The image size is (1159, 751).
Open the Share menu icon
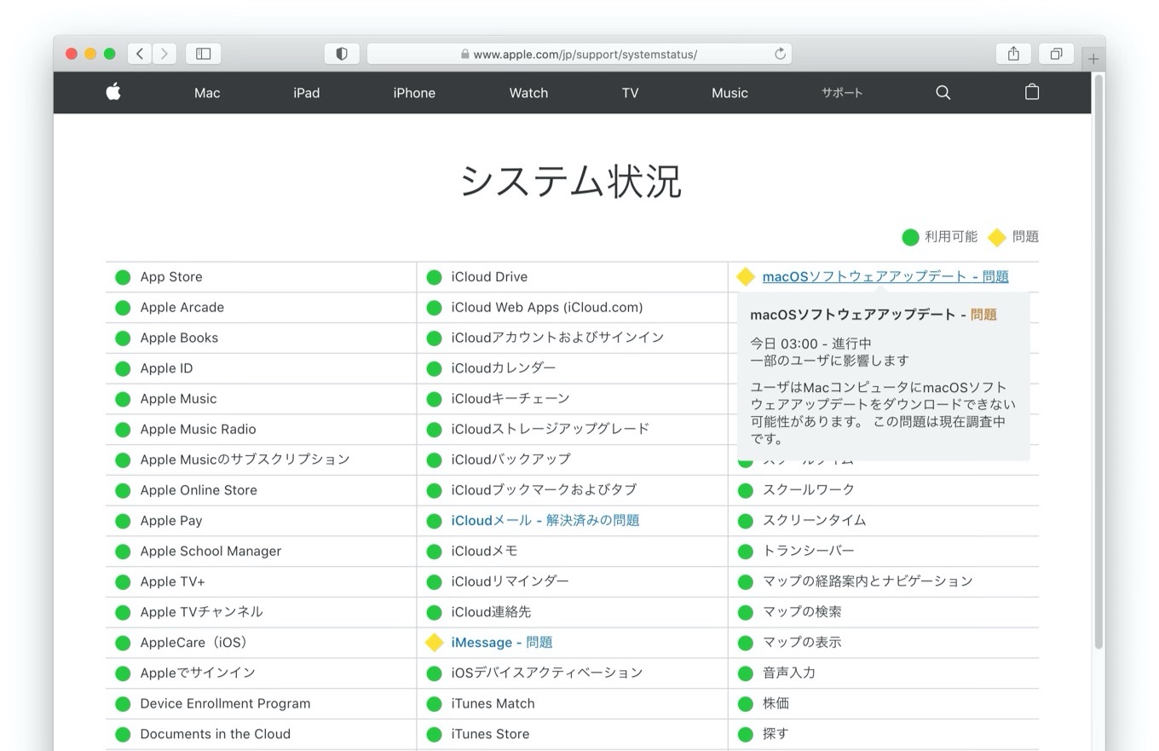[1013, 54]
